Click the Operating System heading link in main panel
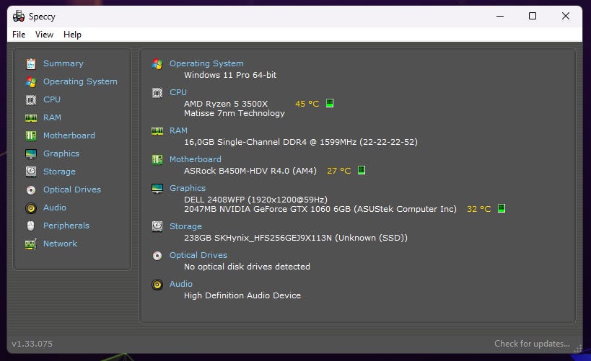 pyautogui.click(x=206, y=63)
